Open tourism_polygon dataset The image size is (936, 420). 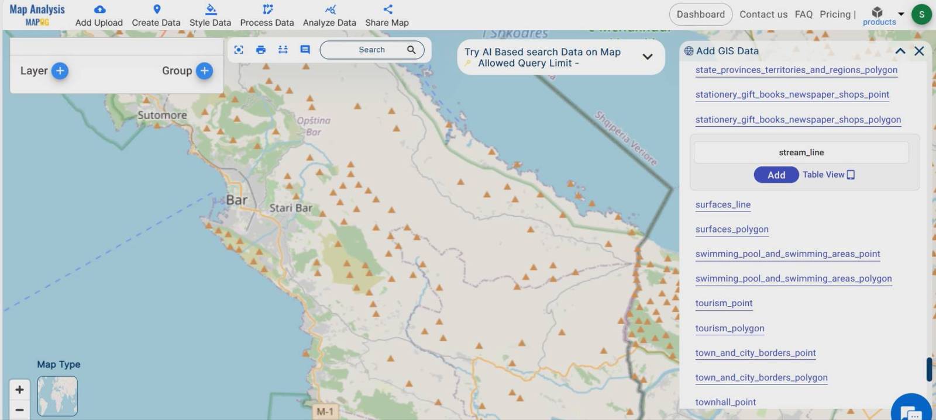point(729,328)
